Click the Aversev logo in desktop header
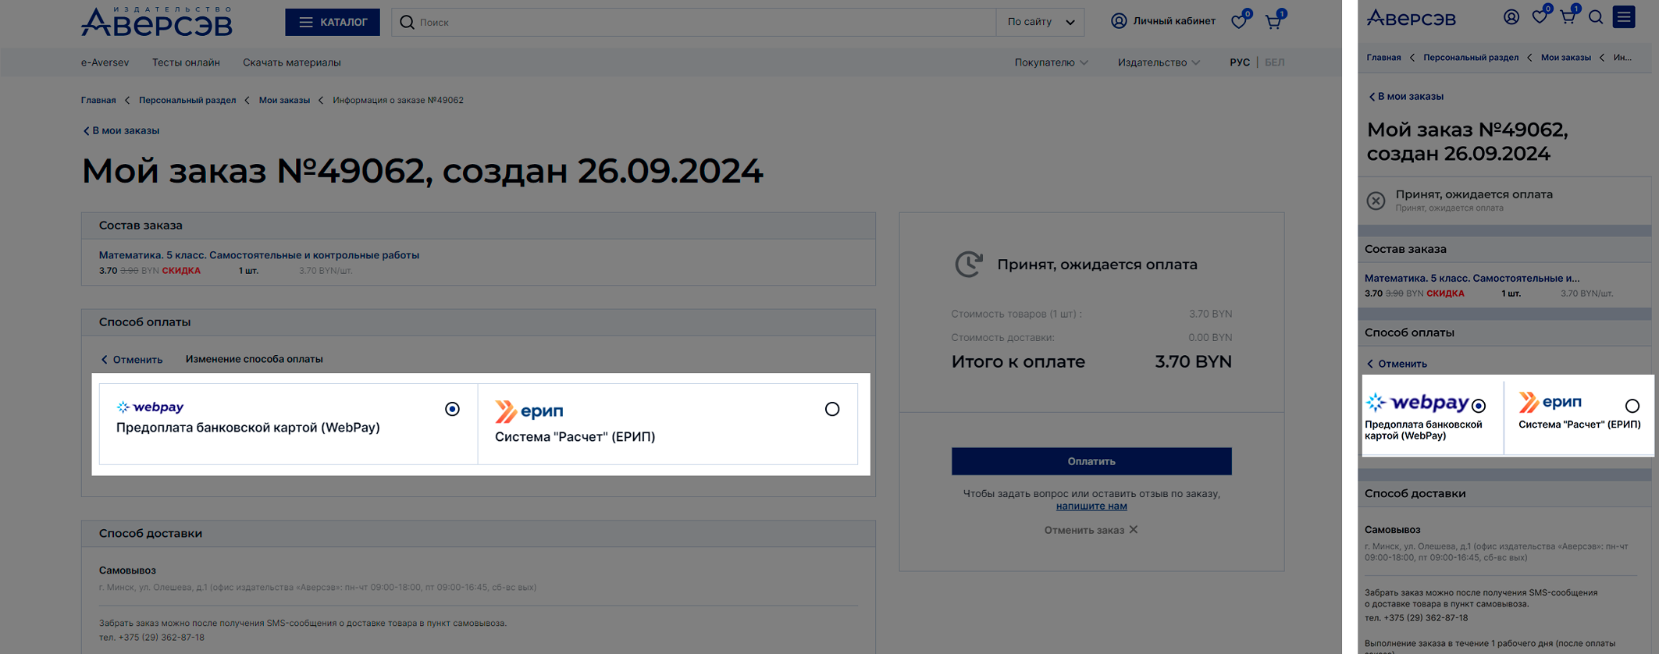The image size is (1659, 654). pyautogui.click(x=157, y=22)
